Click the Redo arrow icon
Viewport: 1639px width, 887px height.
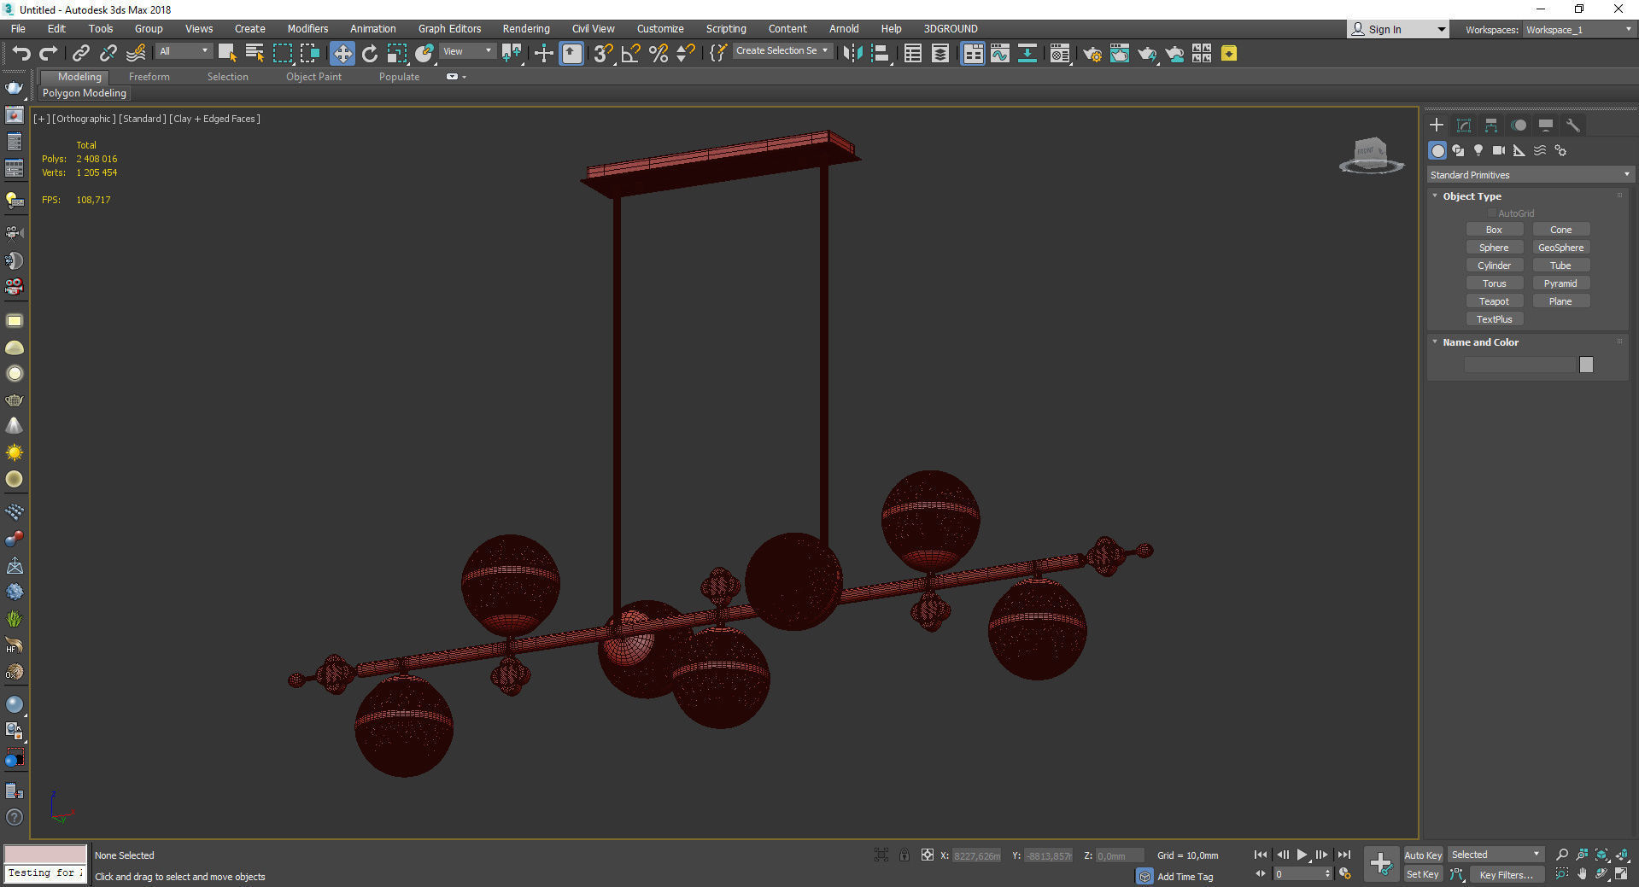[x=49, y=53]
